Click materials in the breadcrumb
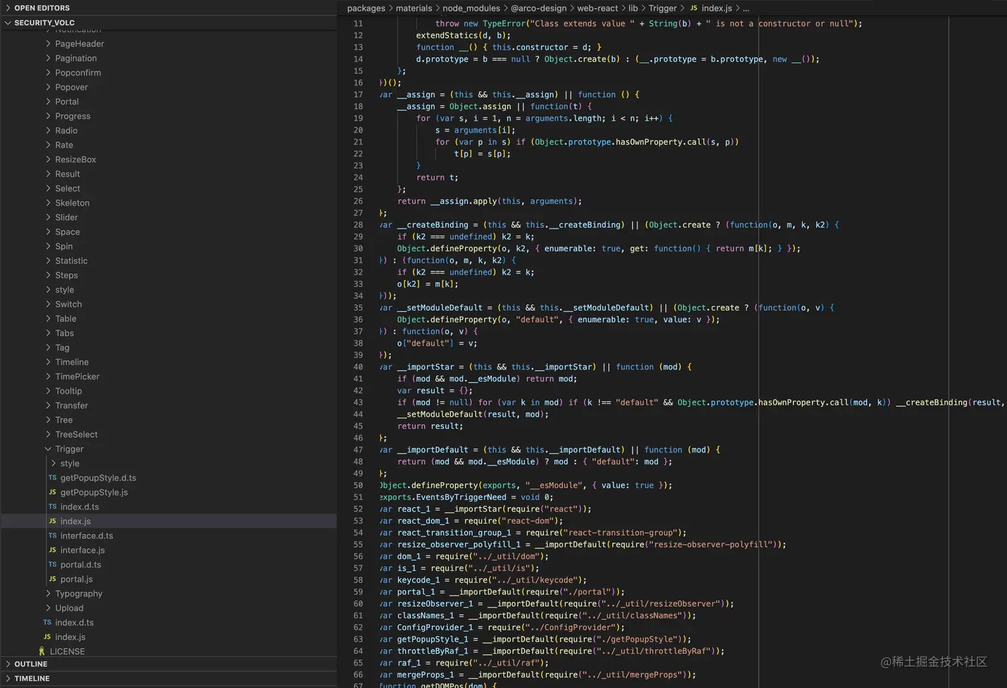The height and width of the screenshot is (688, 1007). pyautogui.click(x=414, y=8)
